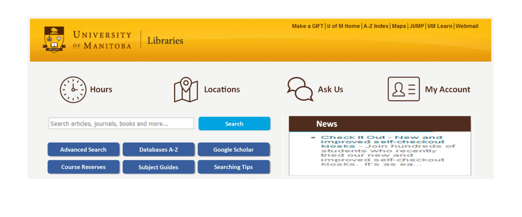522x217 pixels.
Task: Open the Webmail link
Action: click(x=467, y=26)
